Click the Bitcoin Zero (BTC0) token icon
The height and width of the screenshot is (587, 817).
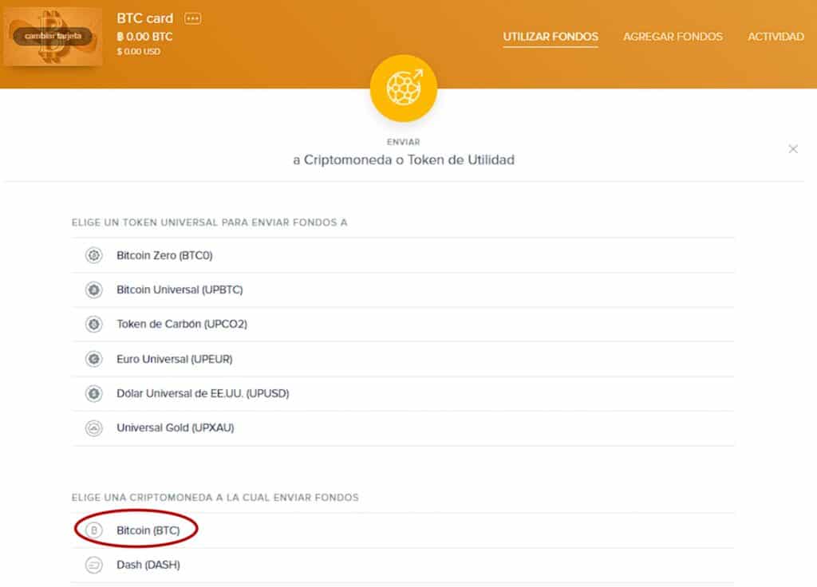(x=94, y=256)
